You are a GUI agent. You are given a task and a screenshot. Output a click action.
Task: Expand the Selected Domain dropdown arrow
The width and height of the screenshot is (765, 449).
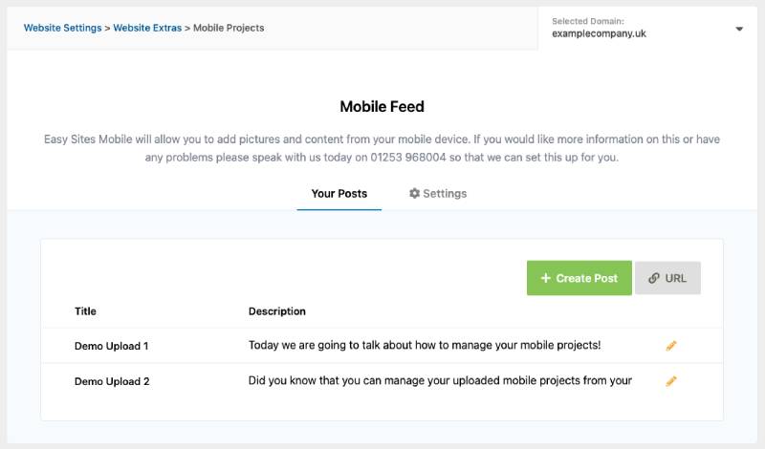(x=739, y=29)
